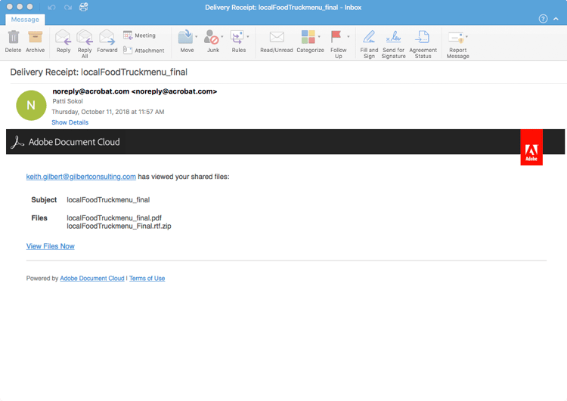
Task: Open the View Files Now link
Action: (50, 246)
